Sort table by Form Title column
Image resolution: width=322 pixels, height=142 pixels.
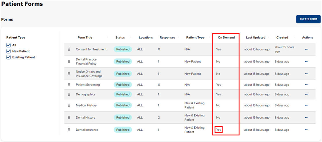pyautogui.click(x=85, y=38)
